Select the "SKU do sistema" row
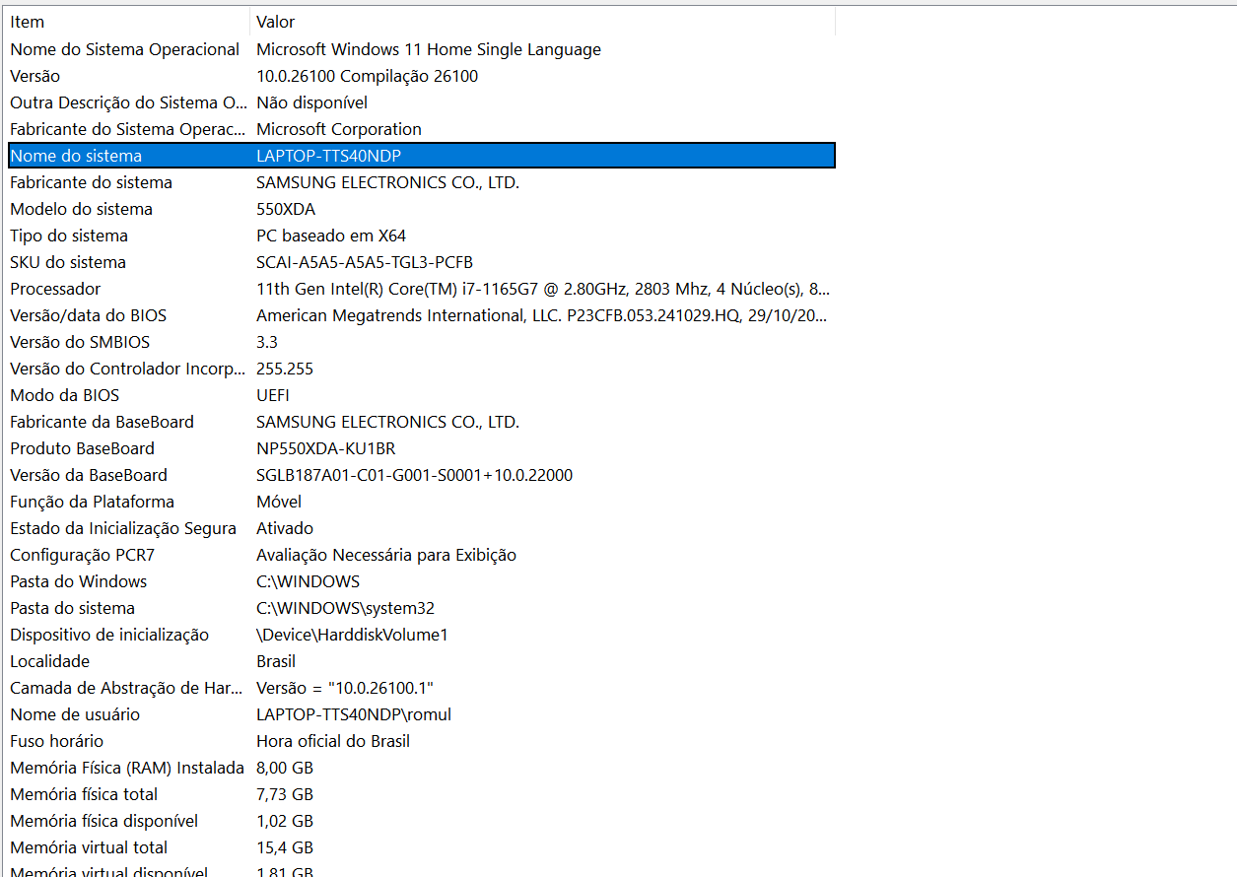Viewport: 1237px width, 877px height. (x=422, y=262)
